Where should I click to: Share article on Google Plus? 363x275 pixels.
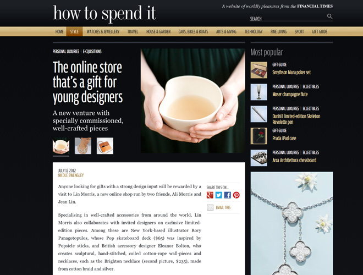(210, 195)
